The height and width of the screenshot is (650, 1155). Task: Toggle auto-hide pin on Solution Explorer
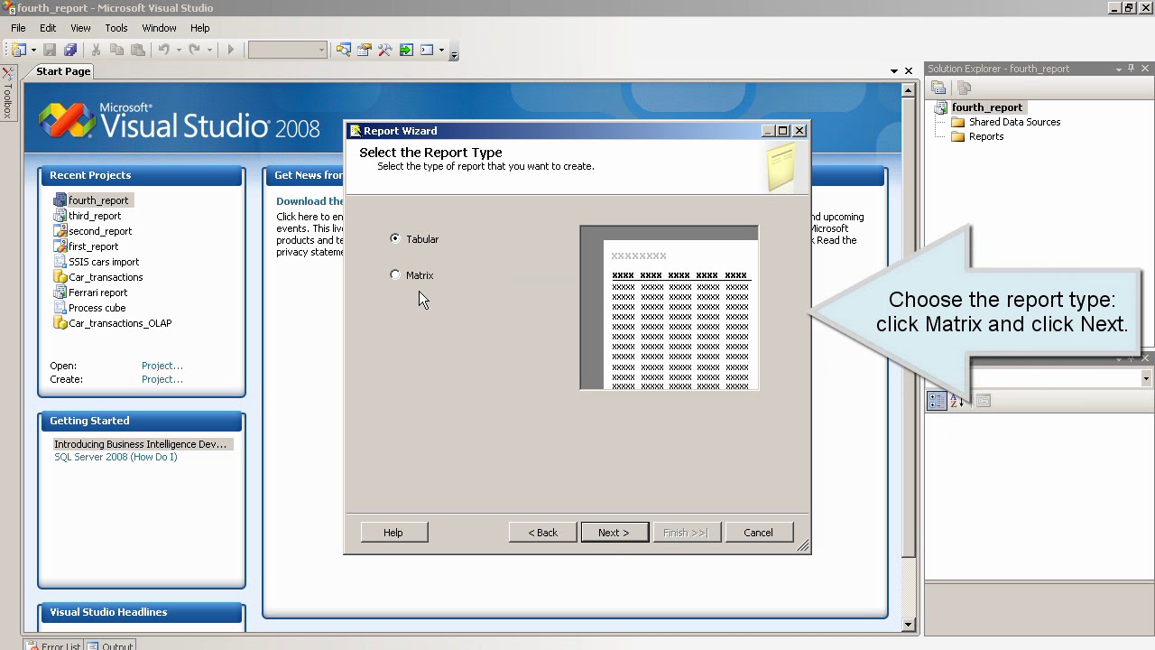click(1132, 69)
